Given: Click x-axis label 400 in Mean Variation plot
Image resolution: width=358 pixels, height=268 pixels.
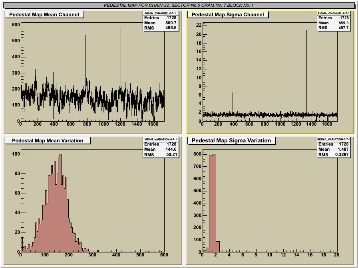Looking at the screenshot, I should coord(116,255).
